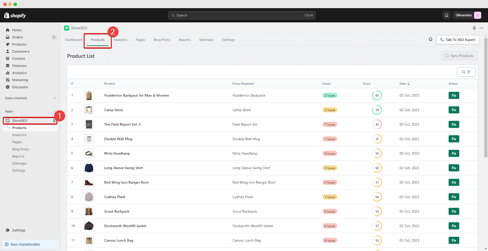Viewport: 488px width, 251px height.
Task: Click the score 79 ring for Camp Stool
Action: click(377, 110)
